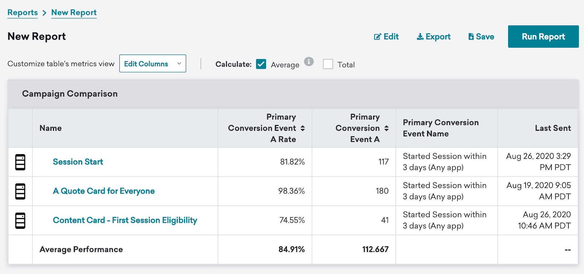Open A Quote Card for Everyone campaign
584x274 pixels.
tap(104, 191)
